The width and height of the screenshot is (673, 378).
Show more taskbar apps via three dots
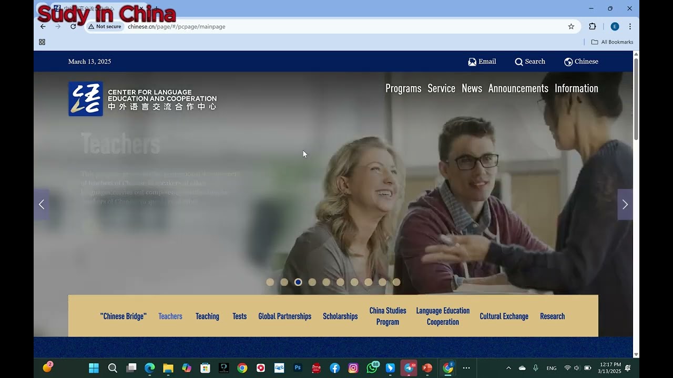[x=466, y=368]
